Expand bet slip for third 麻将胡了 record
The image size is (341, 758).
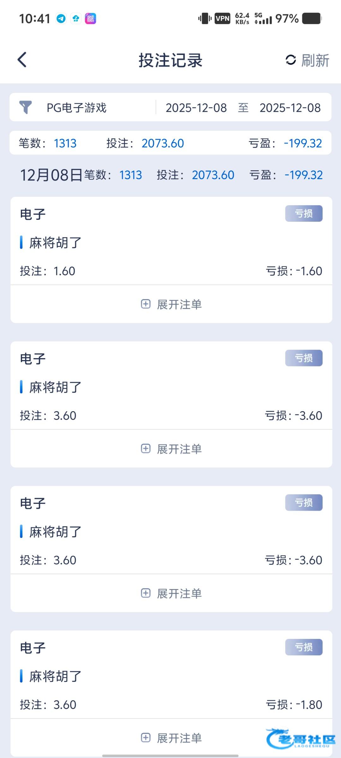point(171,593)
